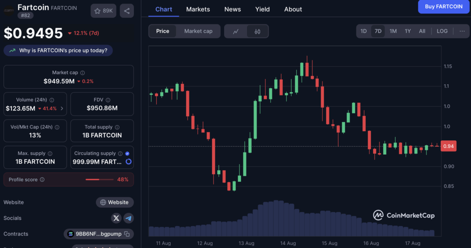The width and height of the screenshot is (471, 248).
Task: Open the Chart tab
Action: [164, 9]
